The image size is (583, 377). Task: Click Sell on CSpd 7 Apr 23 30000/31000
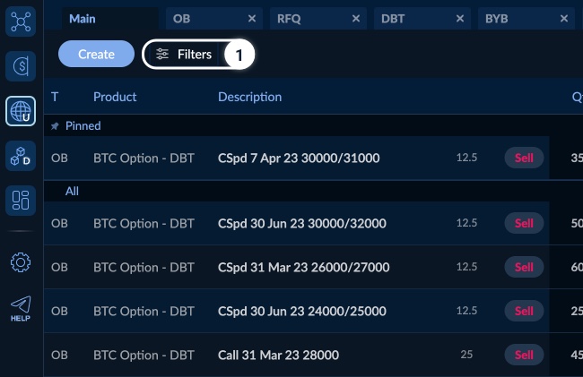(x=524, y=158)
